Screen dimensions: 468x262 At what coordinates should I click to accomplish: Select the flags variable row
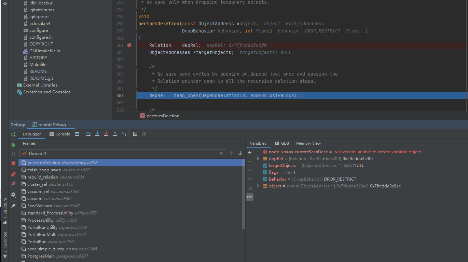tap(361, 172)
